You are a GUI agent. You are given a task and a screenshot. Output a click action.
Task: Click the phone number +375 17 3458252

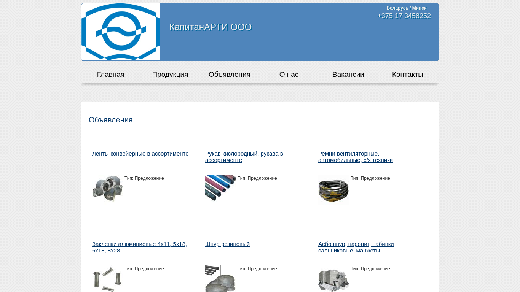tap(404, 16)
